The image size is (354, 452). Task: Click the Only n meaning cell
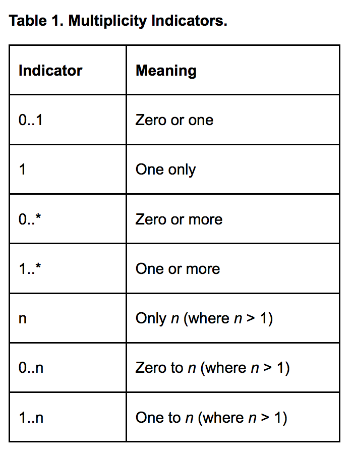point(232,318)
